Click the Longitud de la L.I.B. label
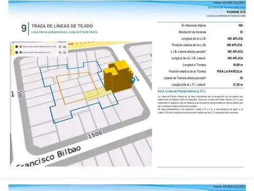The width and height of the screenshot is (254, 191). click(x=194, y=39)
